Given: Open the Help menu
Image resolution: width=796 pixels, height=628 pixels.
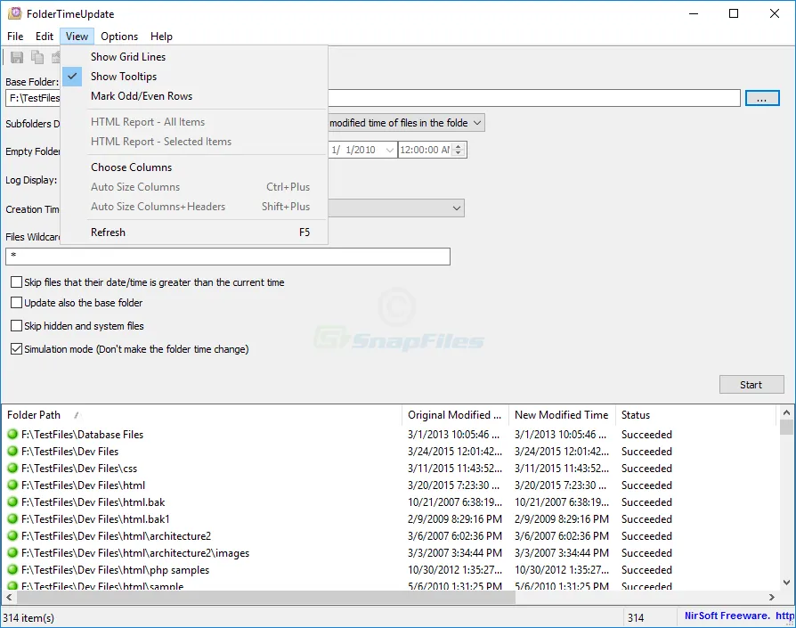Looking at the screenshot, I should coord(161,36).
